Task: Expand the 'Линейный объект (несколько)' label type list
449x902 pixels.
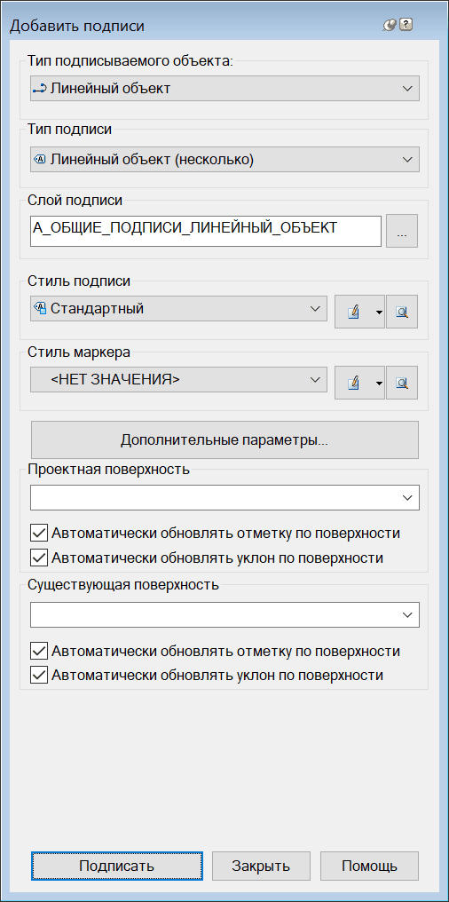Action: (224, 159)
